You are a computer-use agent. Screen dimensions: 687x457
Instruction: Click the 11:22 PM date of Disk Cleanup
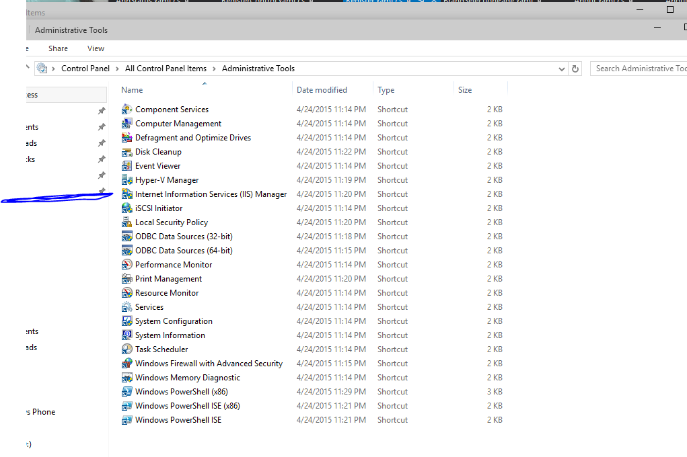tap(331, 152)
